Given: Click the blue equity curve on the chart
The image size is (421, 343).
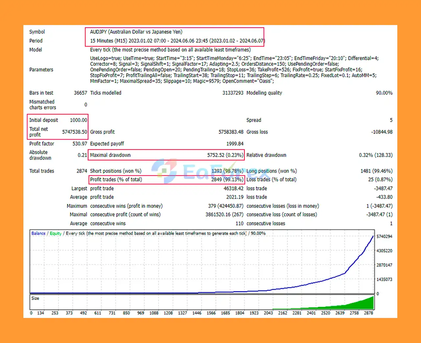Looking at the screenshot, I should point(345,273).
